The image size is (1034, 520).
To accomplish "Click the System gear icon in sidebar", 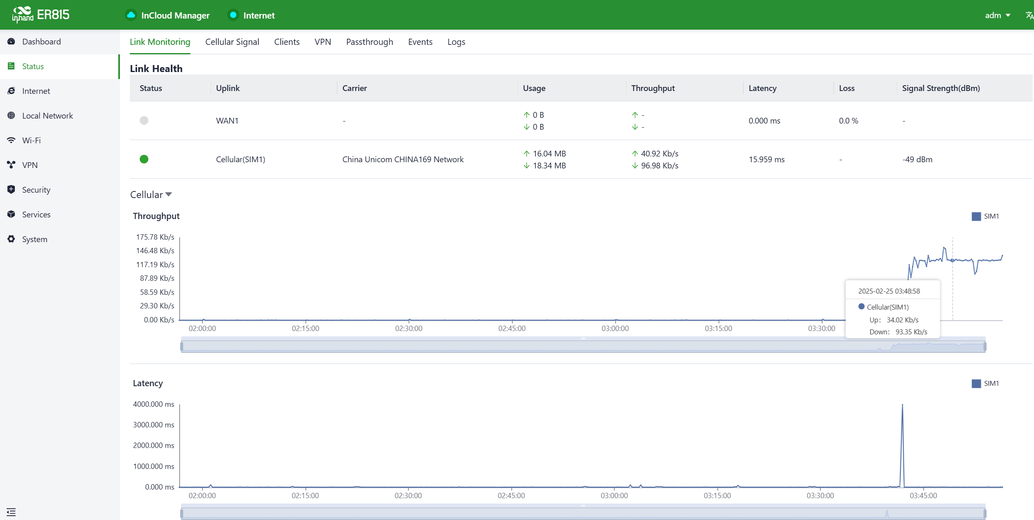I will 11,239.
